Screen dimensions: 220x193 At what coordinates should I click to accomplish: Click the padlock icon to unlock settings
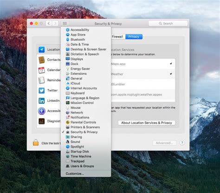tap(36, 143)
